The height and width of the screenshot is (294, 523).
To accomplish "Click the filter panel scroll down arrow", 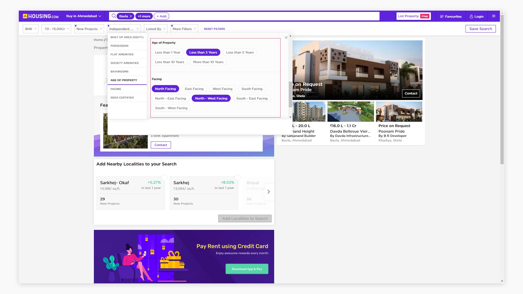I will click(x=290, y=117).
